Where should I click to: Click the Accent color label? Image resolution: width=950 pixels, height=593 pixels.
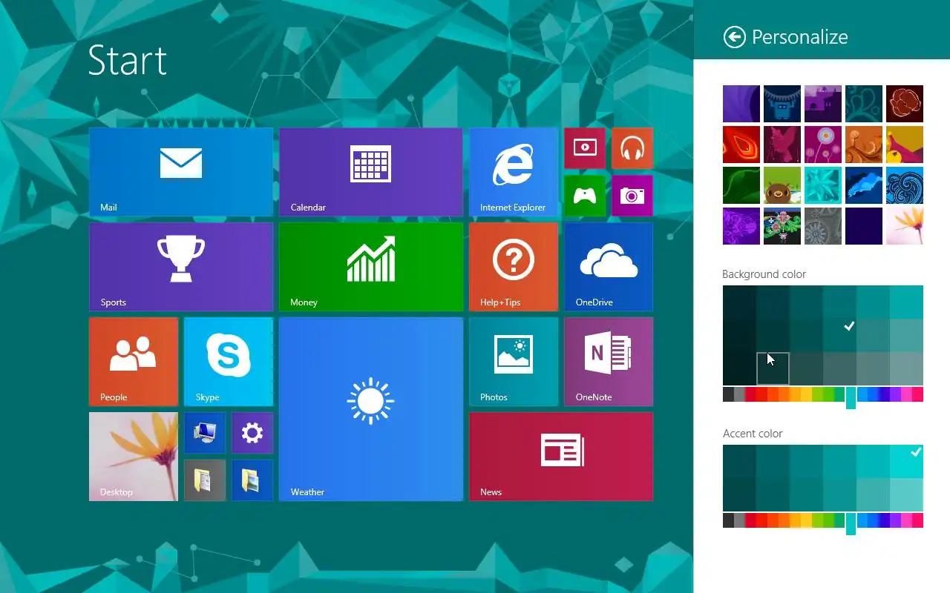753,434
